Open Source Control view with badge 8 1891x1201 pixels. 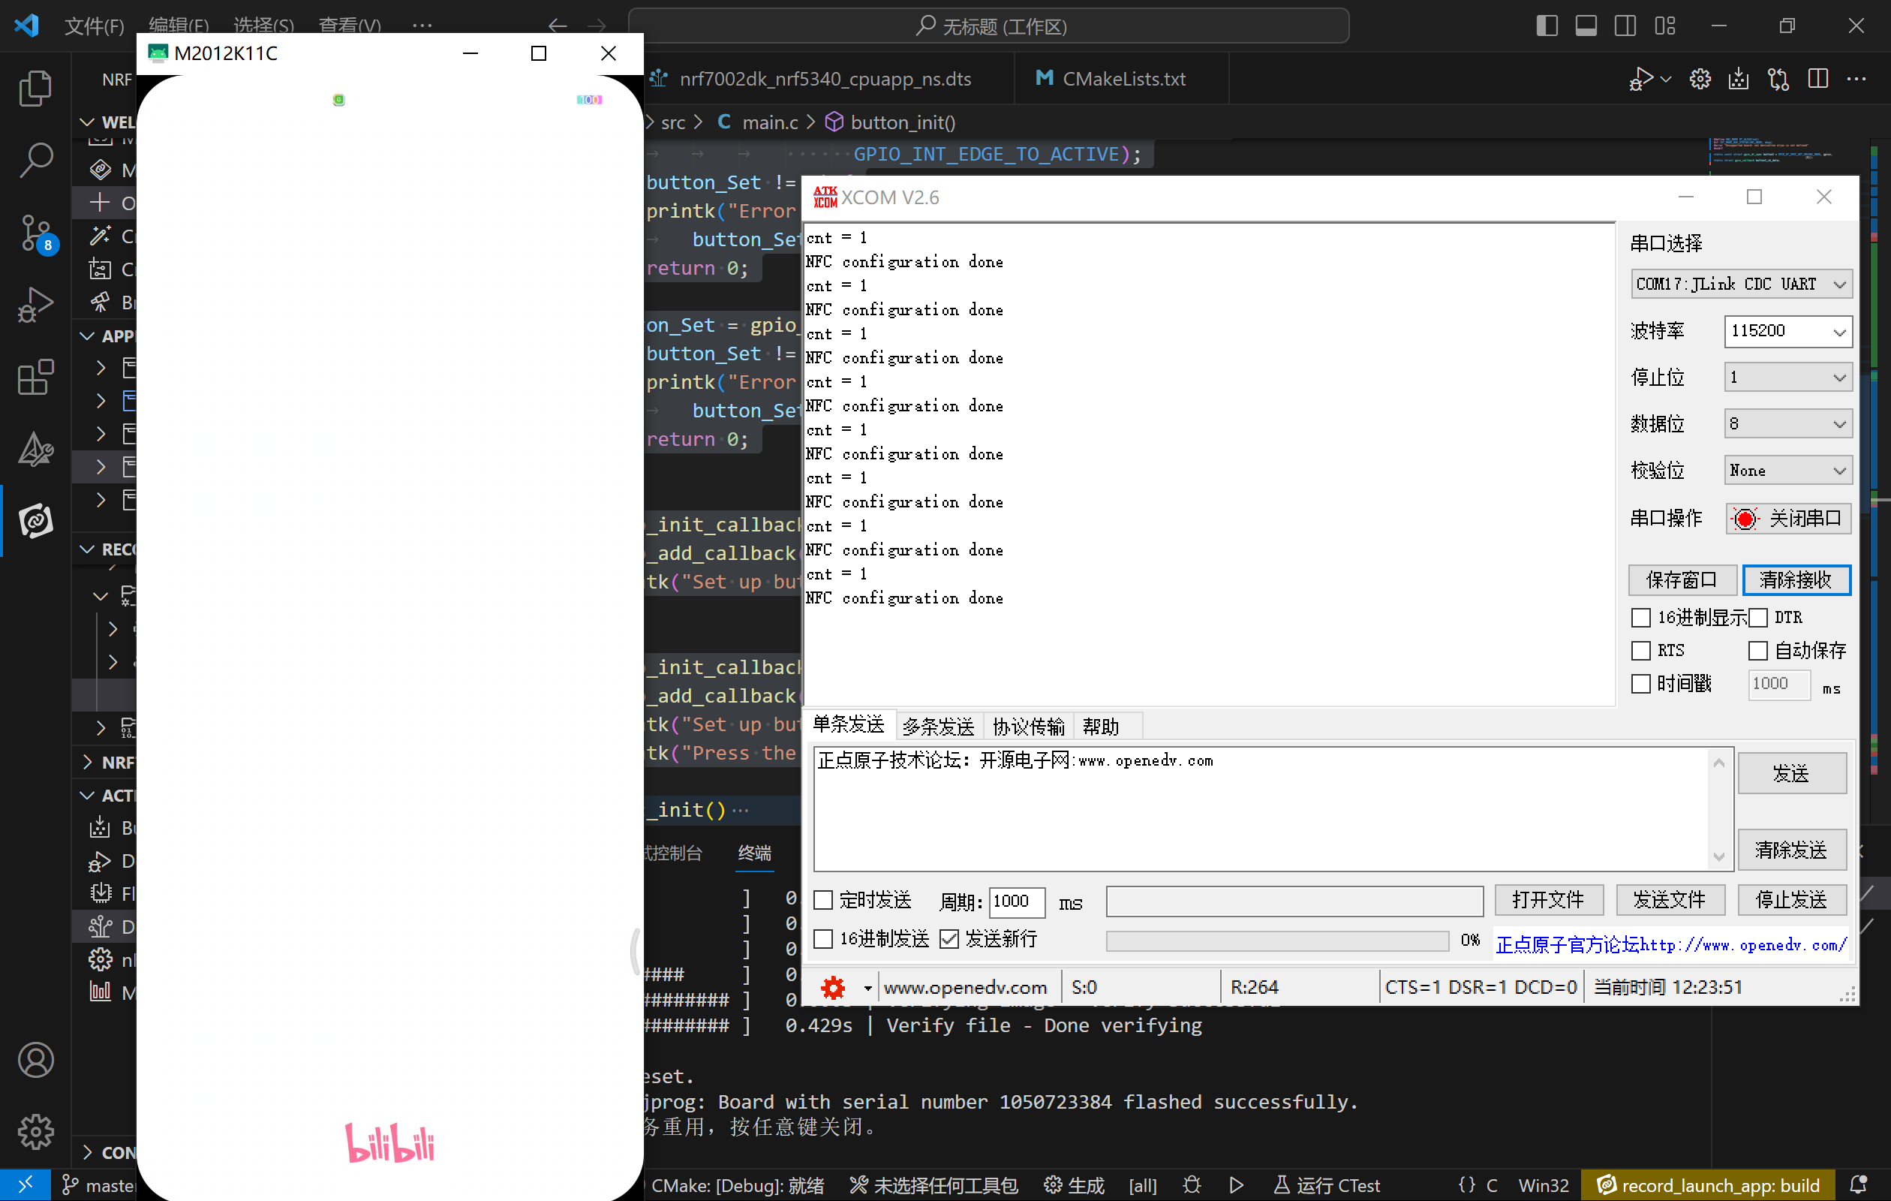click(x=35, y=234)
